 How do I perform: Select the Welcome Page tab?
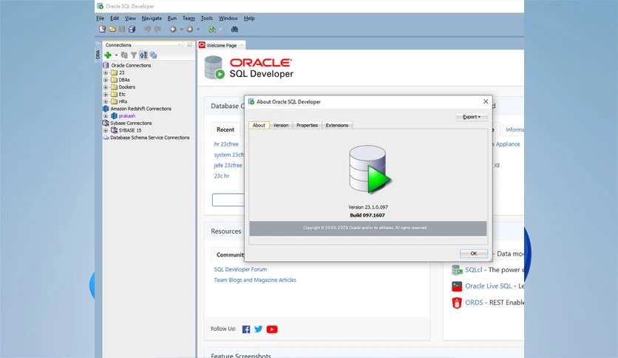pyautogui.click(x=222, y=45)
